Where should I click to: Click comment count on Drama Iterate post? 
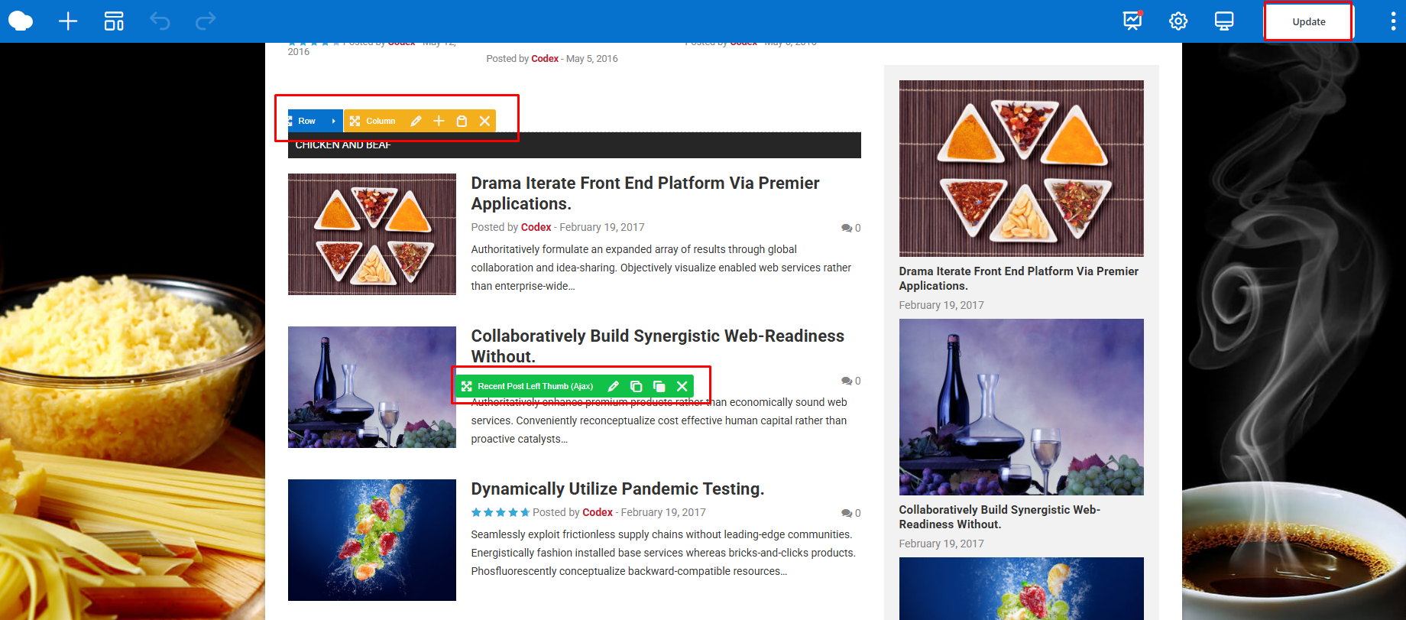pos(851,228)
